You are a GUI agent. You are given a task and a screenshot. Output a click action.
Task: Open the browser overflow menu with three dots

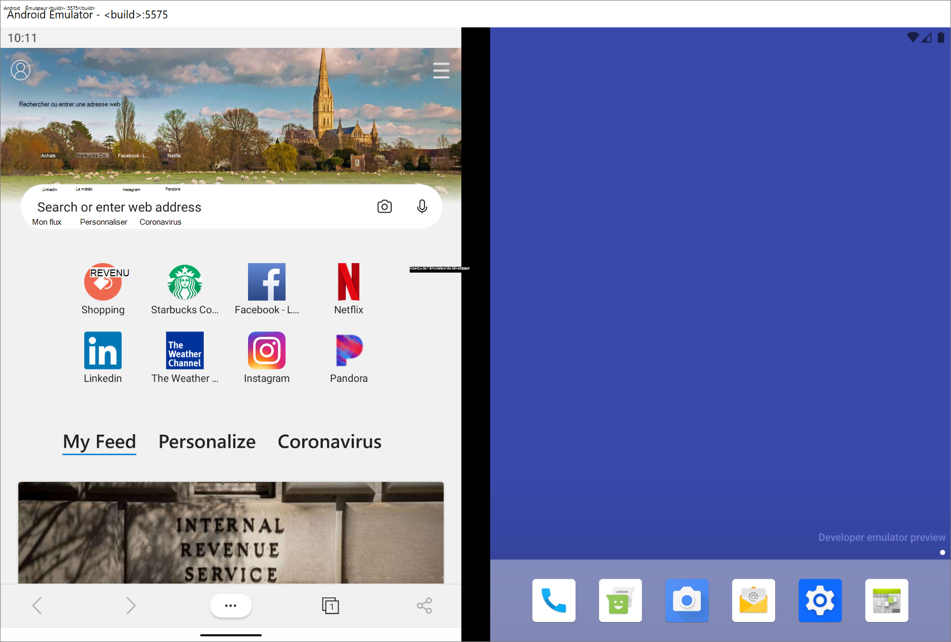coord(230,605)
